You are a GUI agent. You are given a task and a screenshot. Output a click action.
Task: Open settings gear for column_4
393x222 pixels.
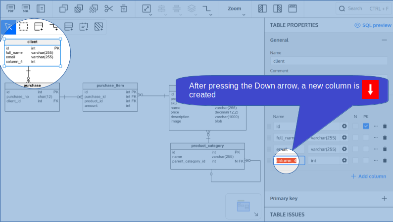(x=344, y=160)
